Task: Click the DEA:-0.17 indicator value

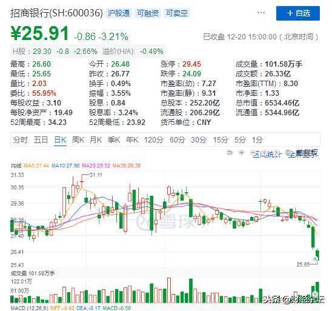Action: (x=88, y=308)
